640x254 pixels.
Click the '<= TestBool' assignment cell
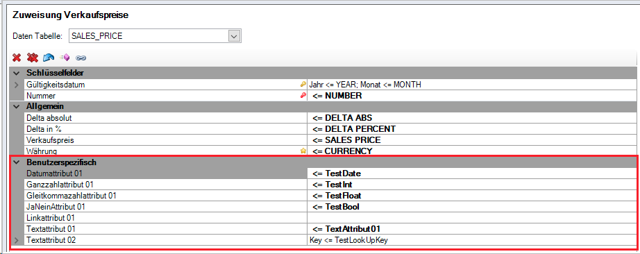[x=473, y=207]
